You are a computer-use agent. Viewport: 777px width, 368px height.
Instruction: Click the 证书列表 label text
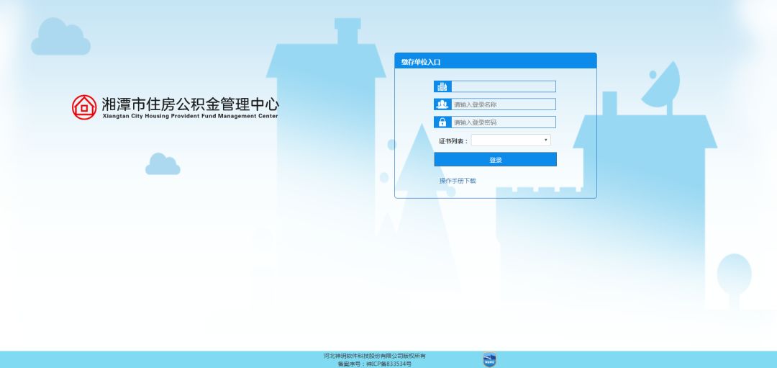(x=453, y=141)
